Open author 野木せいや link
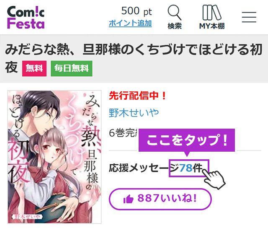The image size is (268, 233). [x=134, y=113]
